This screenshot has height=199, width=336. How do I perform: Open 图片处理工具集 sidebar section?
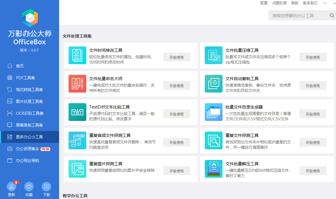click(x=30, y=101)
